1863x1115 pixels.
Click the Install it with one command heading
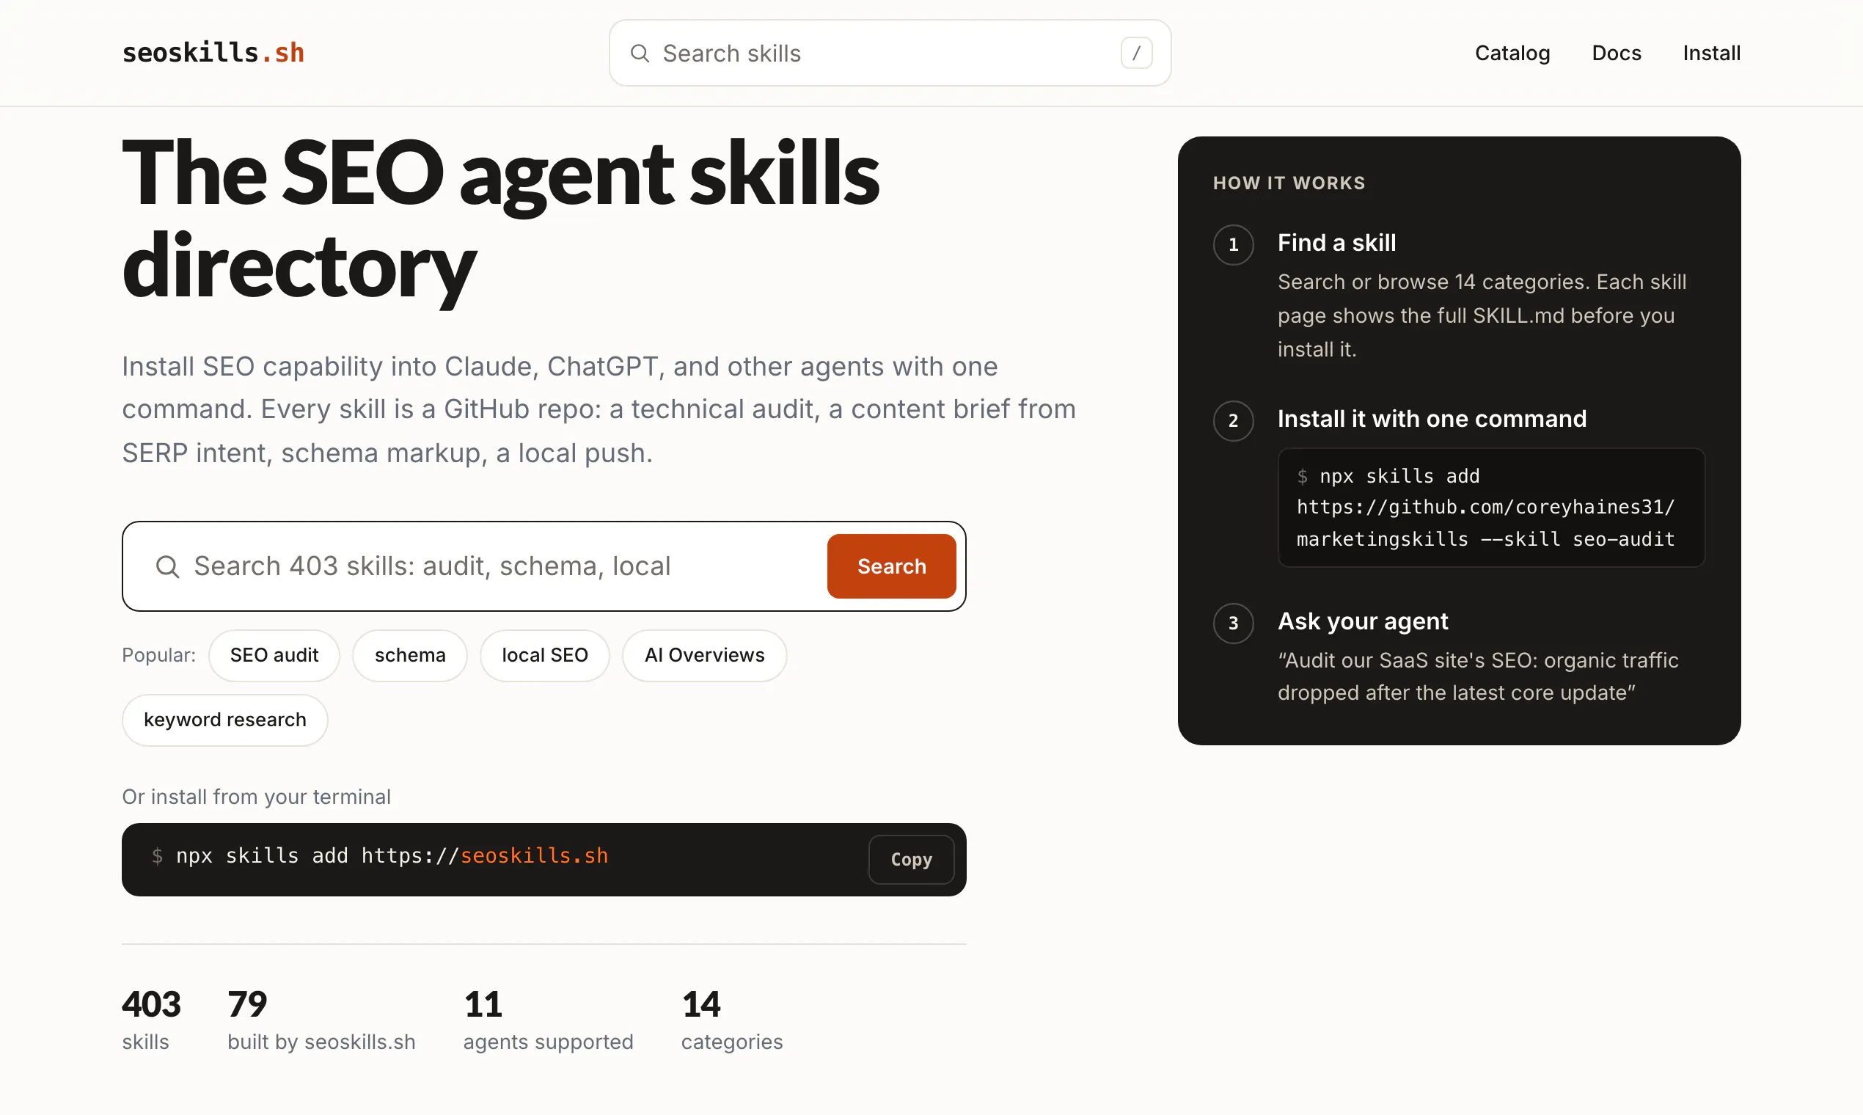coord(1432,419)
